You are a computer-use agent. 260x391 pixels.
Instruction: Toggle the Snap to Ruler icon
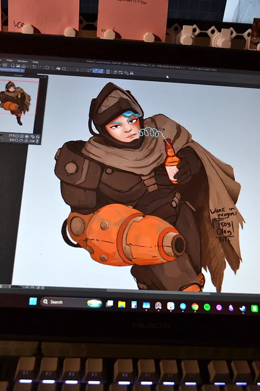pyautogui.click(x=90, y=71)
